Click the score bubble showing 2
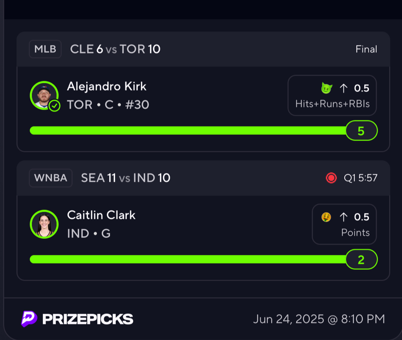This screenshot has width=402, height=340. [x=361, y=259]
